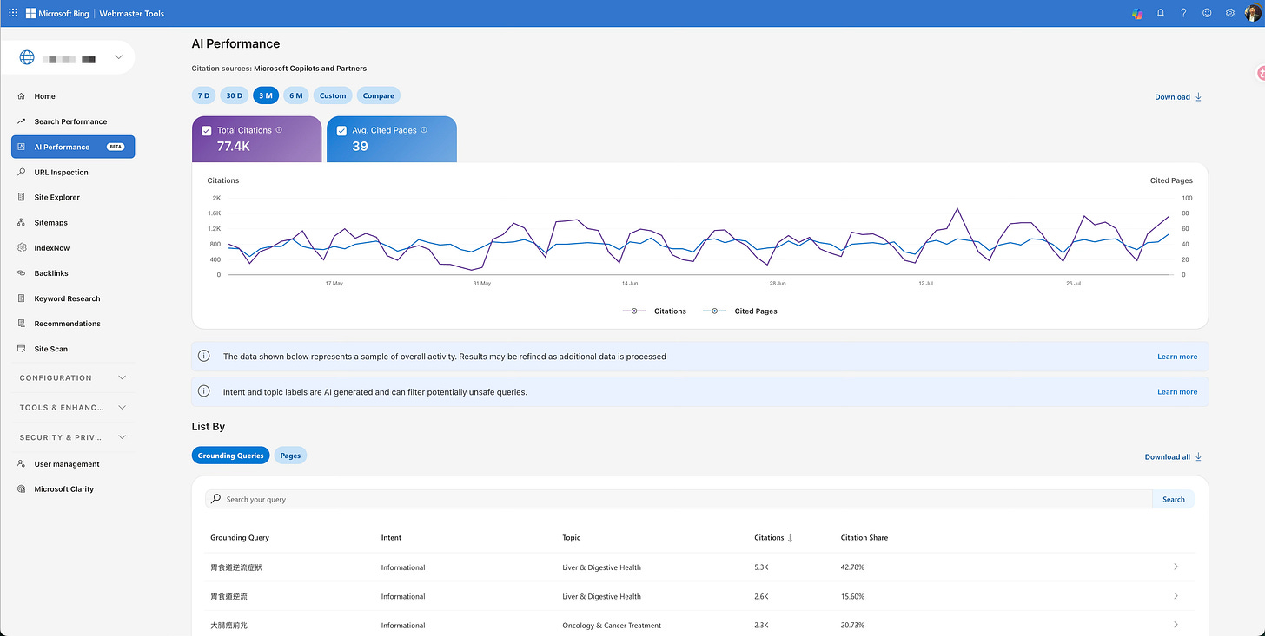Screen dimensions: 1265x636
Task: Click the globe site icon
Action: (x=27, y=57)
